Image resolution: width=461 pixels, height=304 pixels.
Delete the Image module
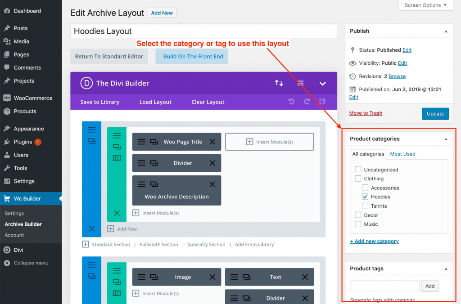tap(212, 277)
